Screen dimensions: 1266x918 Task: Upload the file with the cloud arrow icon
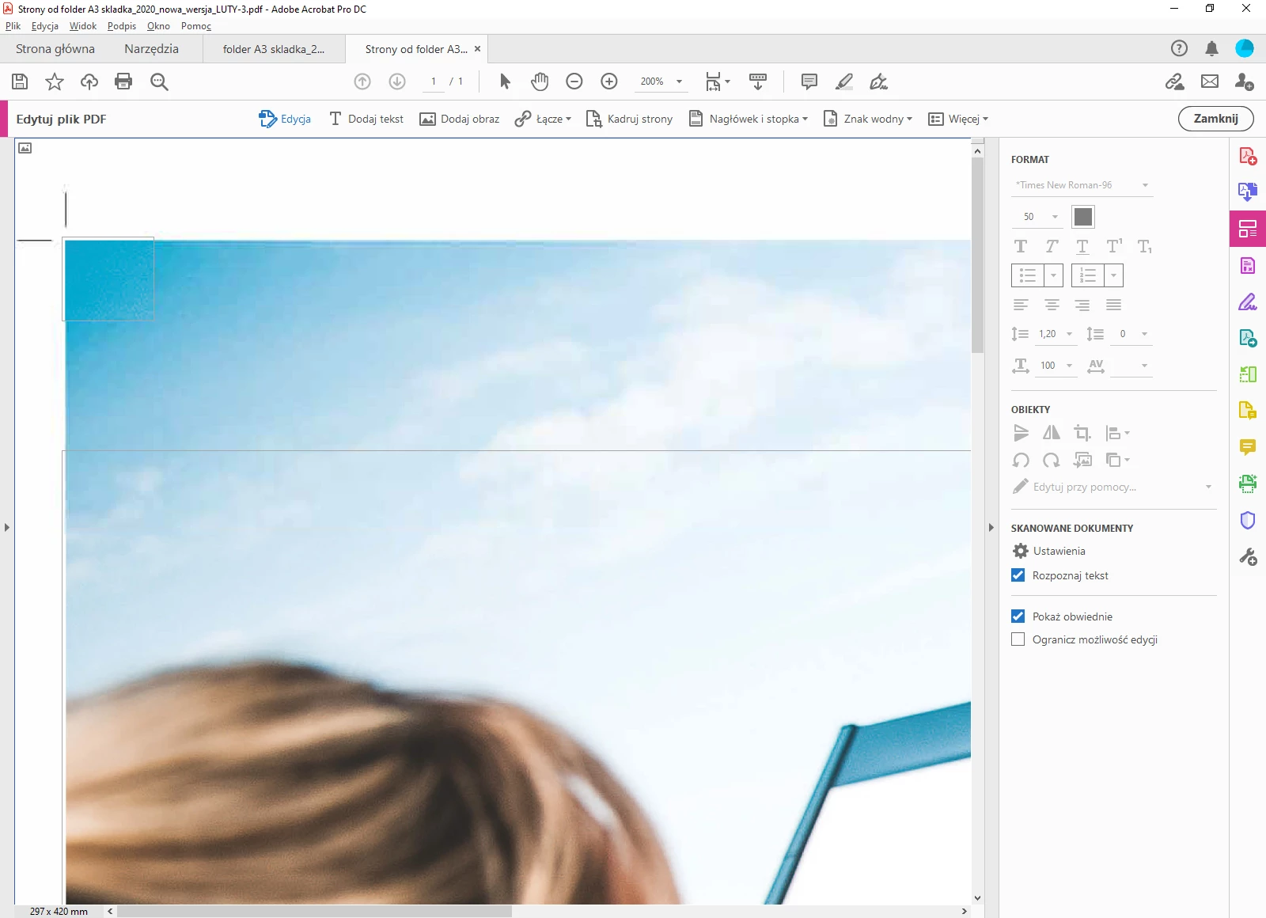[x=89, y=82]
